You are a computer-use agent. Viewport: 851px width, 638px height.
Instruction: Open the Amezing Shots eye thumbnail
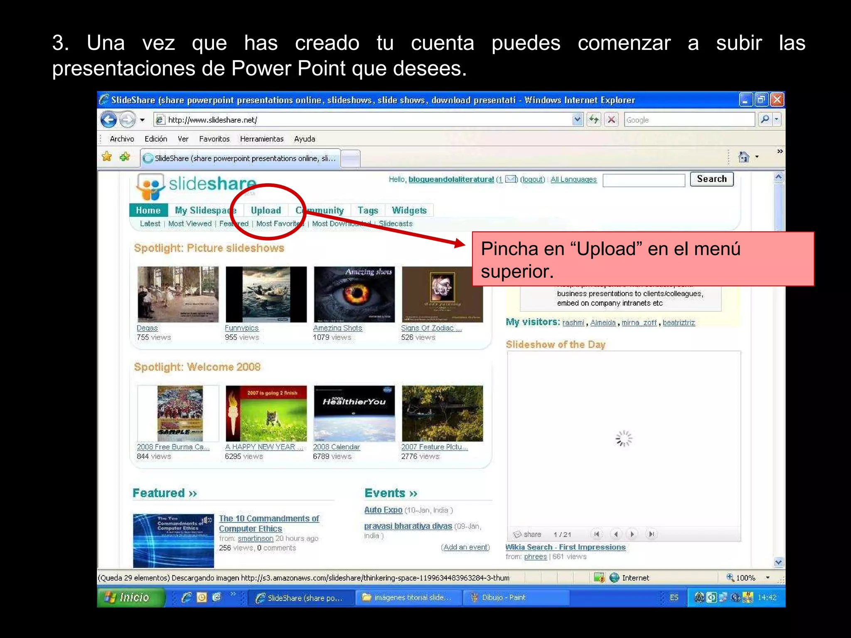[354, 294]
